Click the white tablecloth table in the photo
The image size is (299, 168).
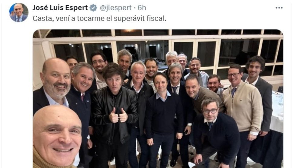pyautogui.click(x=277, y=112)
